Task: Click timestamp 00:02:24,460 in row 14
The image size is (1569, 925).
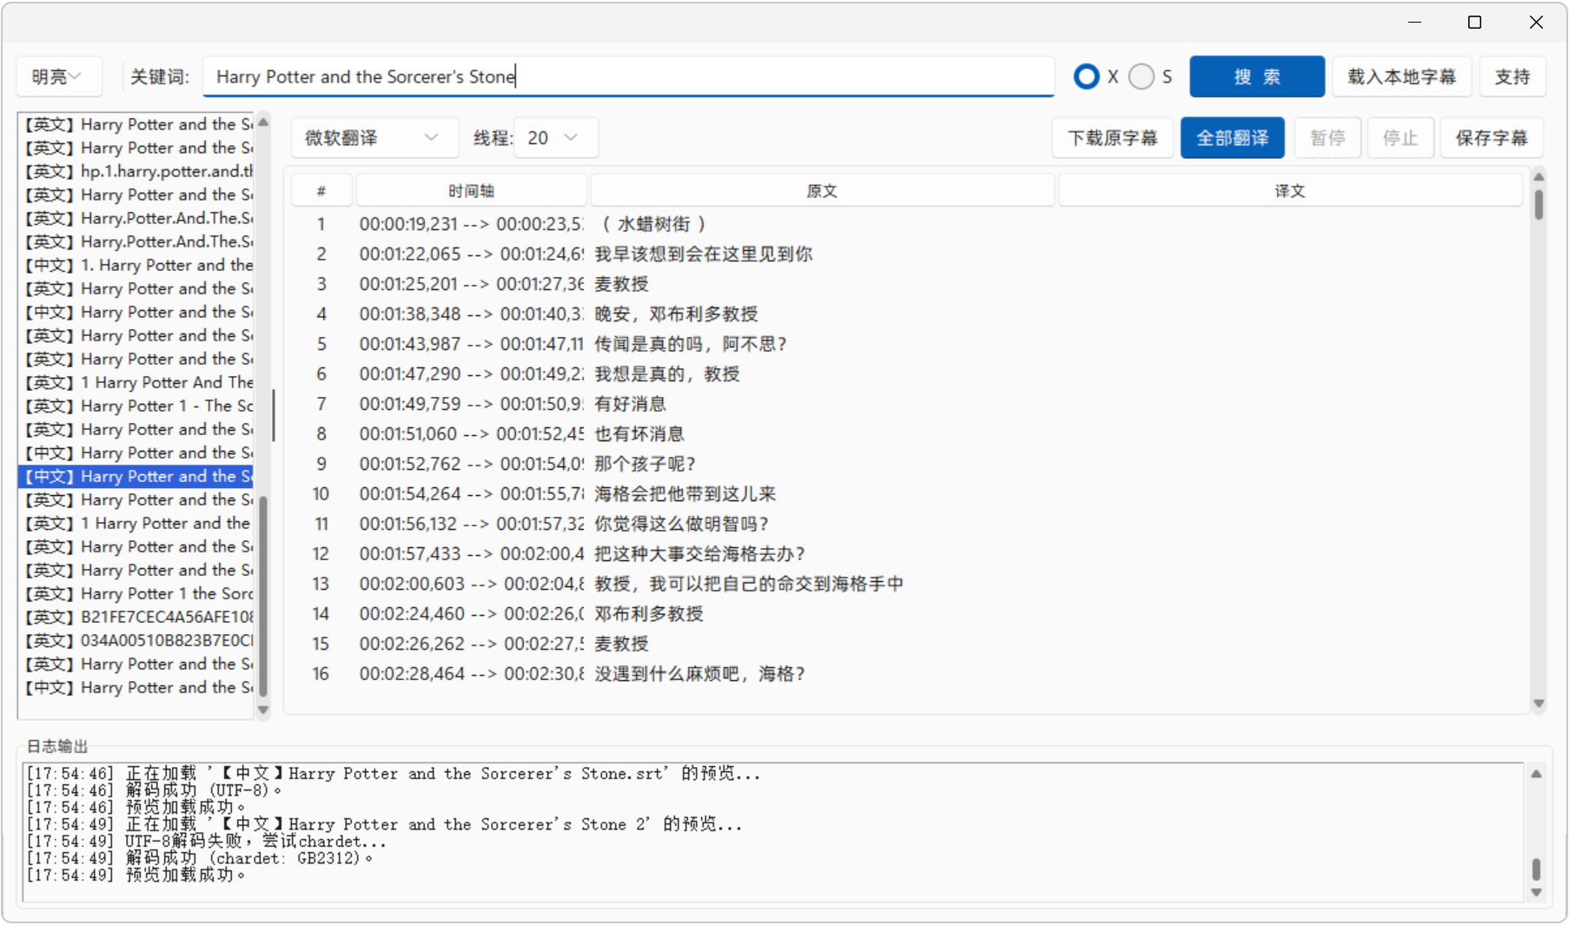Action: click(x=413, y=614)
